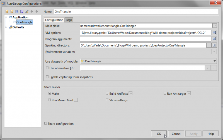Enable Run Ant target checkbox
The height and width of the screenshot is (140, 223).
pos(165,94)
